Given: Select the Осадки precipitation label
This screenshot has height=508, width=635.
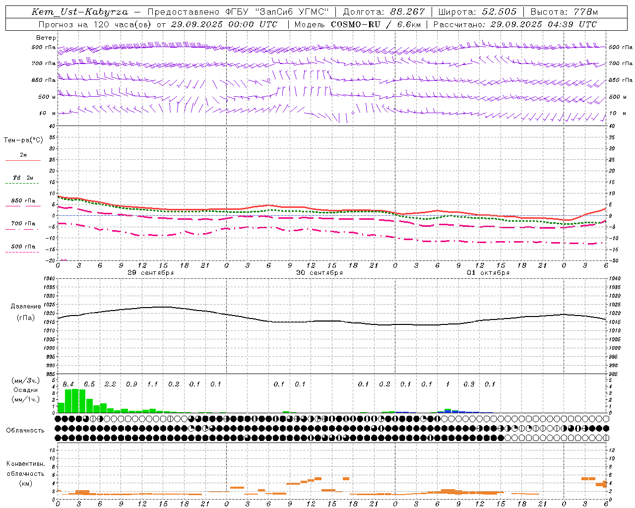Looking at the screenshot, I should tap(25, 390).
